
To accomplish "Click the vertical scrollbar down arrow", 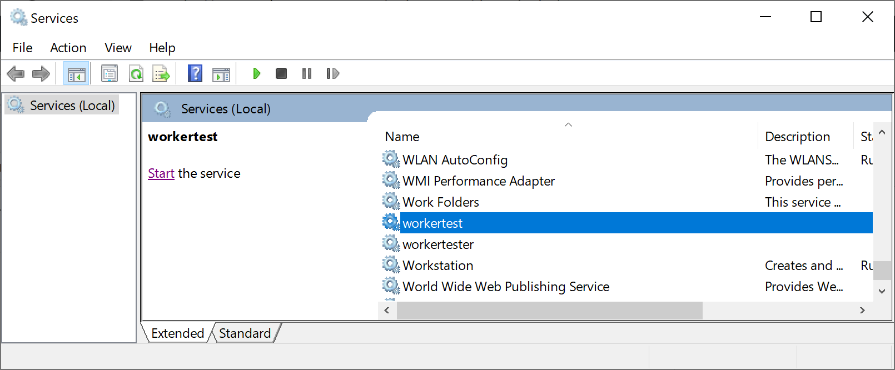I will point(882,291).
